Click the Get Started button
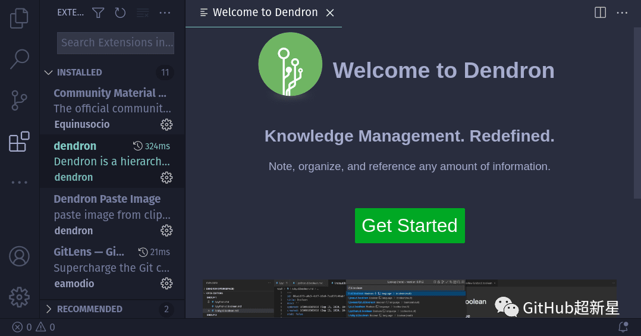The height and width of the screenshot is (336, 641). pos(410,225)
